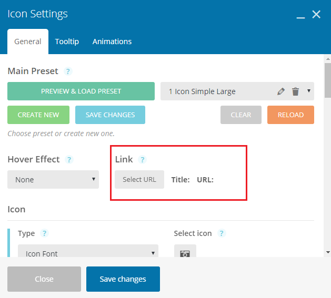Click the Clear button

(241, 115)
